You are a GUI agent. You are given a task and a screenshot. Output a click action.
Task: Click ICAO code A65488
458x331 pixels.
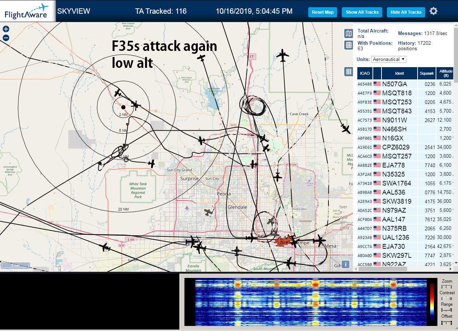tap(365, 84)
